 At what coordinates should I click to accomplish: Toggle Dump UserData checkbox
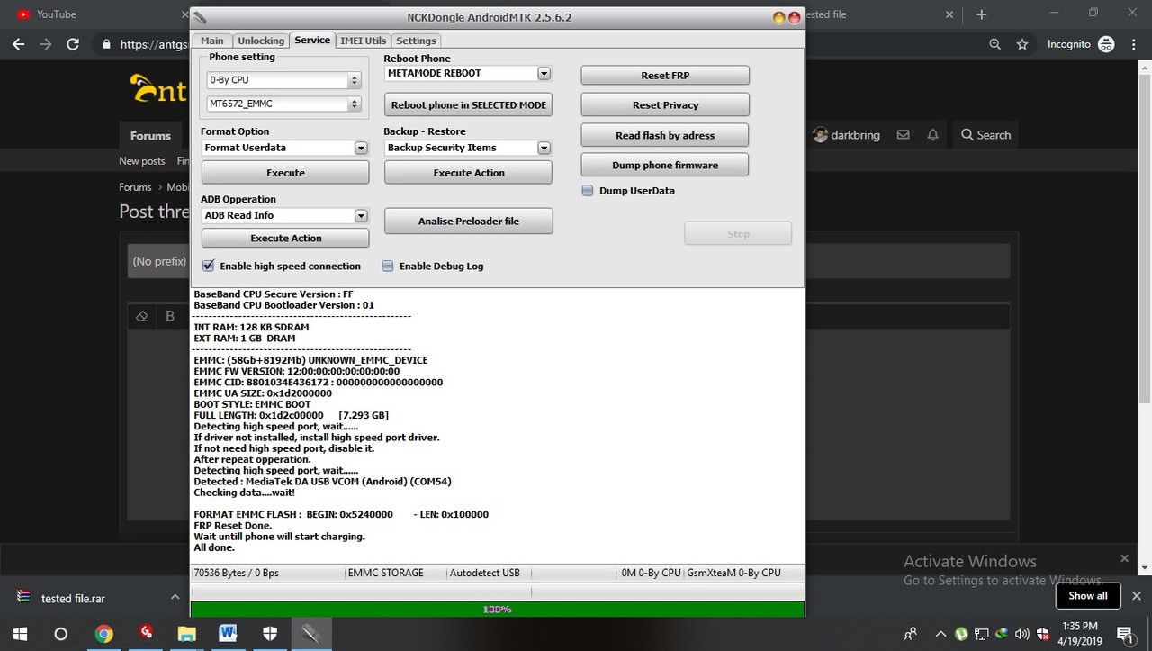(x=588, y=191)
